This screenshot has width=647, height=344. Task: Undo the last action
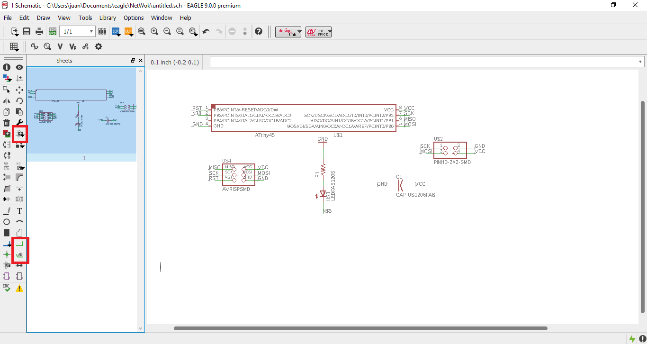coord(206,31)
